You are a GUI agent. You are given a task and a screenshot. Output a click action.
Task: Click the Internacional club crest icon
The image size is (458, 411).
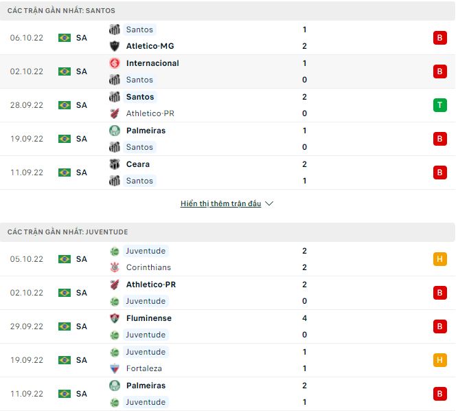(115, 63)
